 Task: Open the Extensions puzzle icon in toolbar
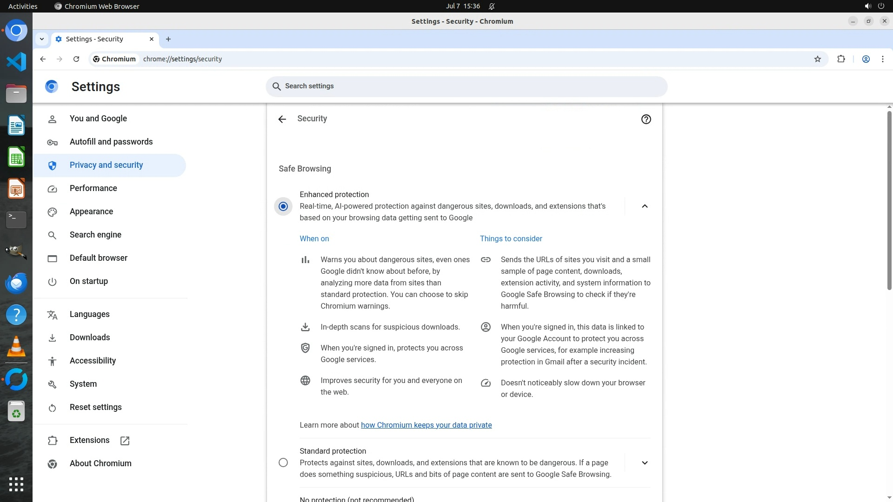point(841,59)
